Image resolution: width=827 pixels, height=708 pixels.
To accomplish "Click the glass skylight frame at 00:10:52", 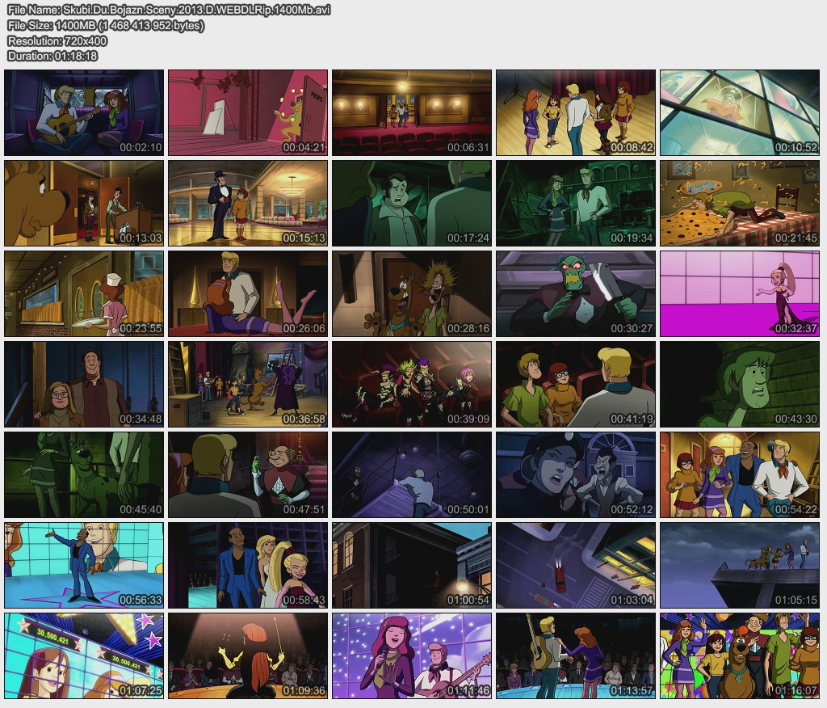I will tap(740, 112).
